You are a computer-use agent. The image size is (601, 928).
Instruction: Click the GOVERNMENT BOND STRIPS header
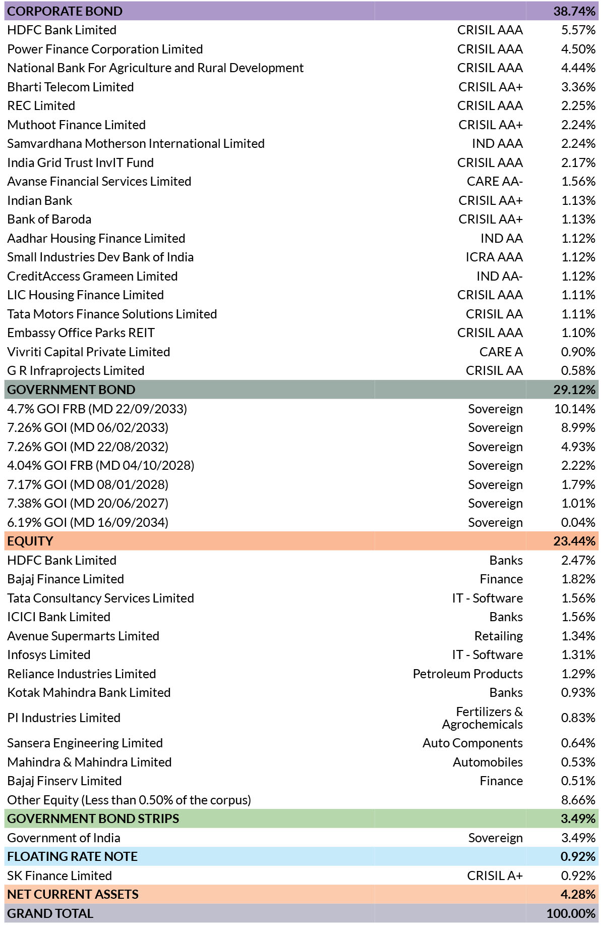coord(93,818)
